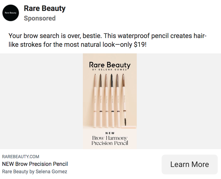Image resolution: width=221 pixels, height=179 pixels.
Task: Click the Rare Beauty profile avatar
Action: point(11,13)
